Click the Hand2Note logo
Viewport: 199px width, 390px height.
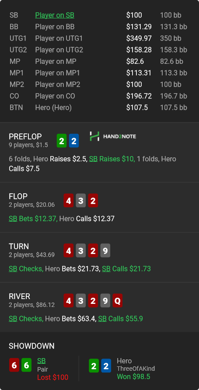click(x=113, y=136)
